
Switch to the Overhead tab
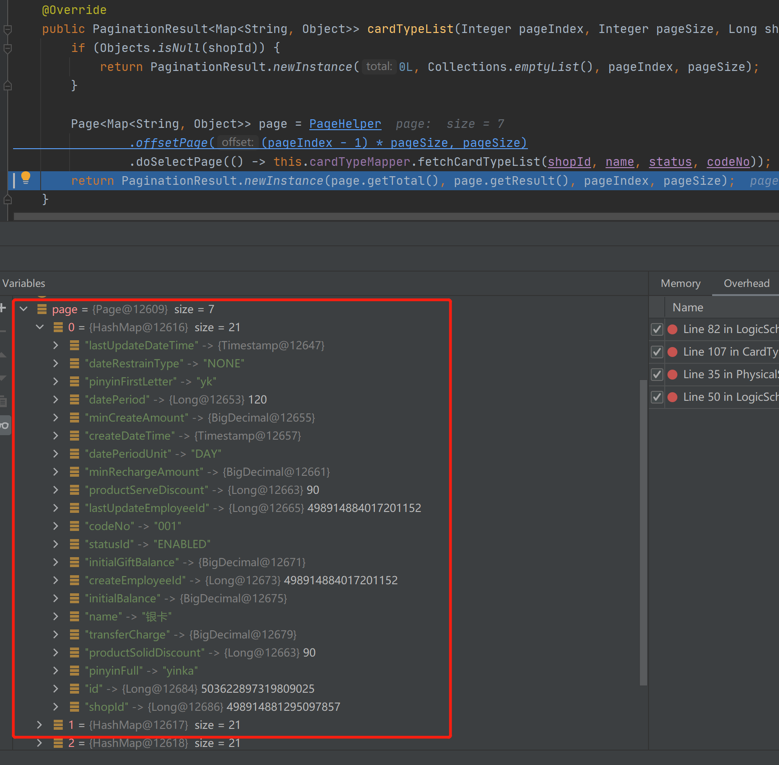coord(746,283)
